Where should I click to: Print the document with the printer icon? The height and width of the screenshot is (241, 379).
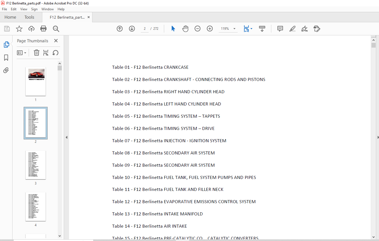43,29
